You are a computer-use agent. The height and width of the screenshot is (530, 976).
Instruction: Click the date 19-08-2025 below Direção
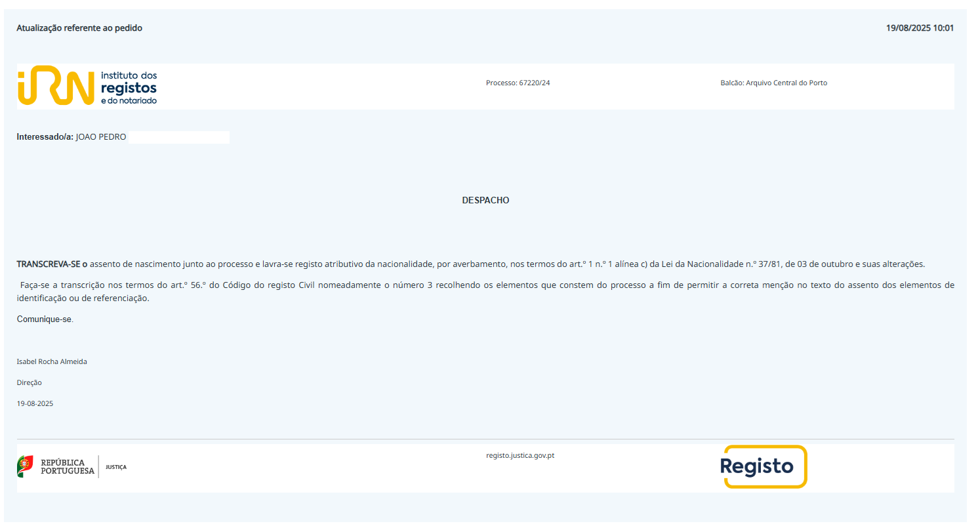coord(35,403)
